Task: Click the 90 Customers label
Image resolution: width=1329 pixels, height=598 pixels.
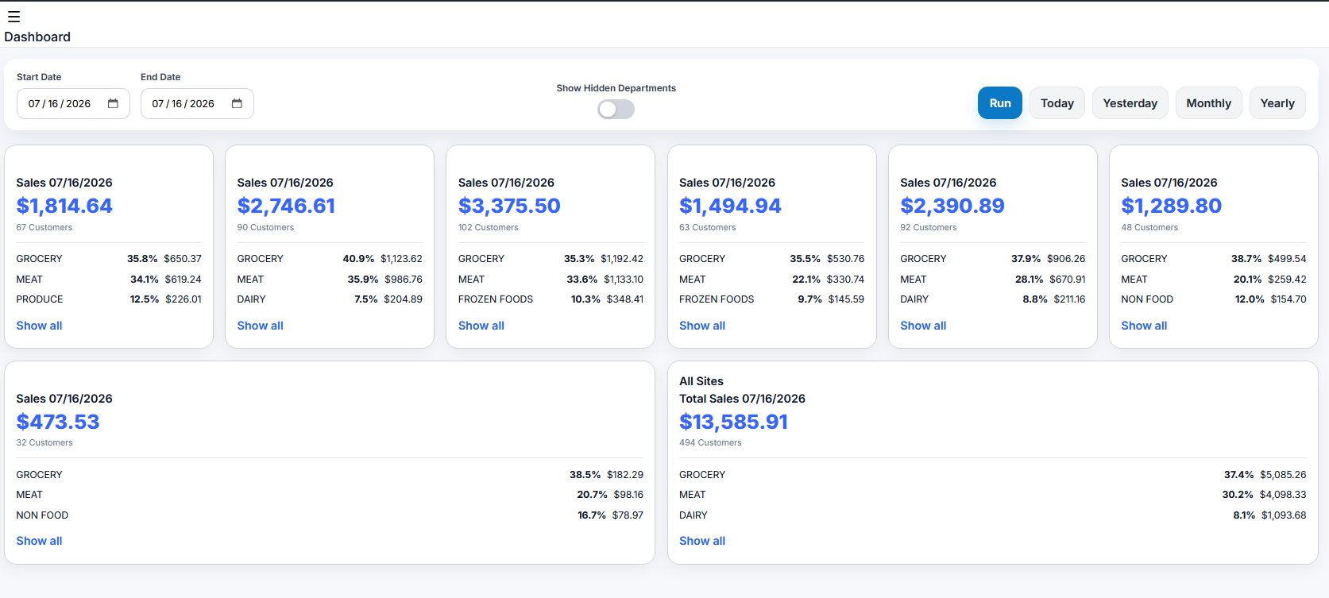Action: 265,227
